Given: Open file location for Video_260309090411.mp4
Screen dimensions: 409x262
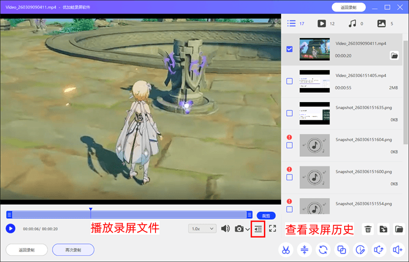Looking at the screenshot, I should (x=394, y=55).
